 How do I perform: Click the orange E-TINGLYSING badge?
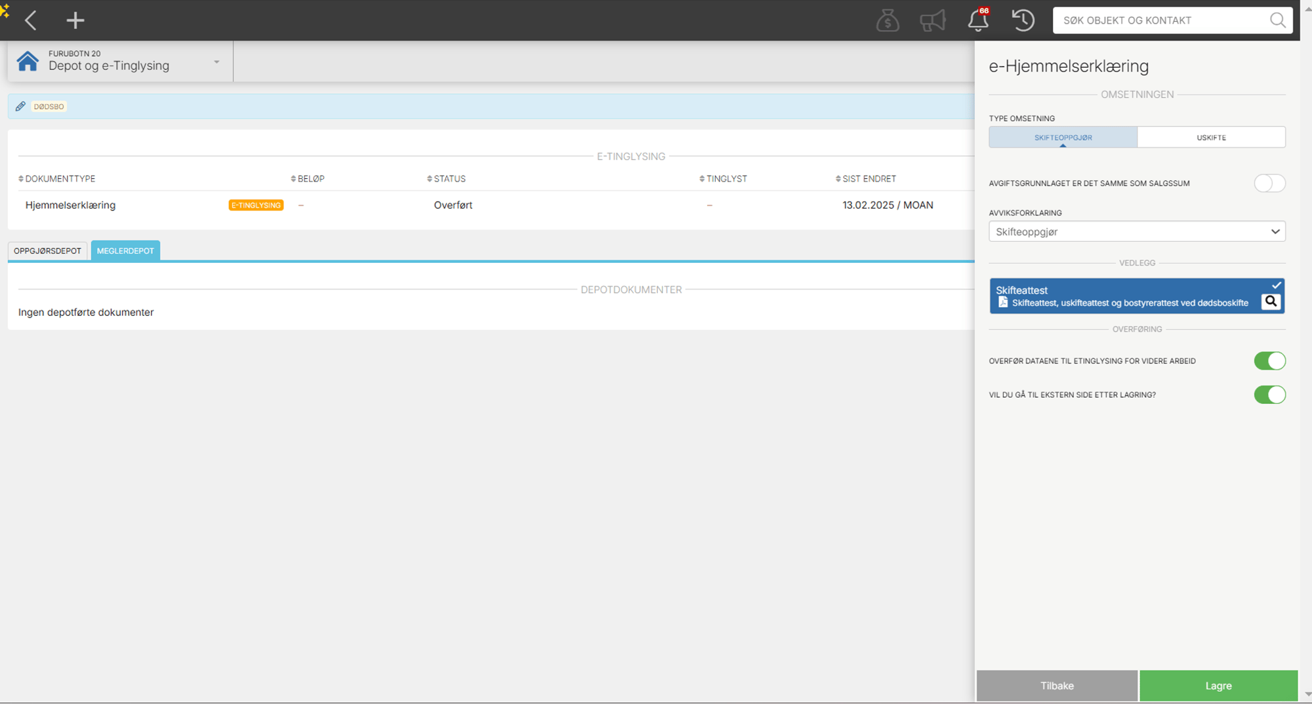coord(256,205)
